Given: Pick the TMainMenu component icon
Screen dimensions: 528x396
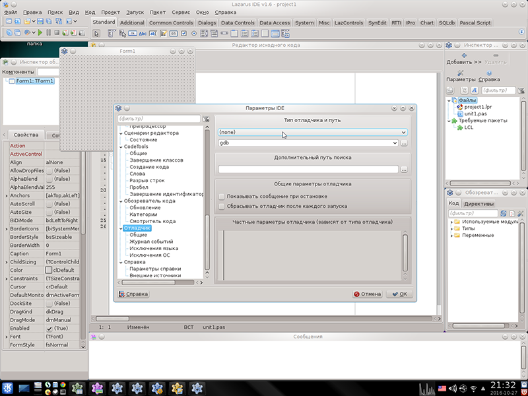Looking at the screenshot, I should (112, 34).
